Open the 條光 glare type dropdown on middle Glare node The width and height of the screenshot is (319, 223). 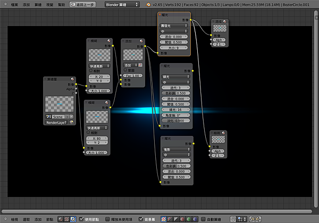click(x=176, y=76)
